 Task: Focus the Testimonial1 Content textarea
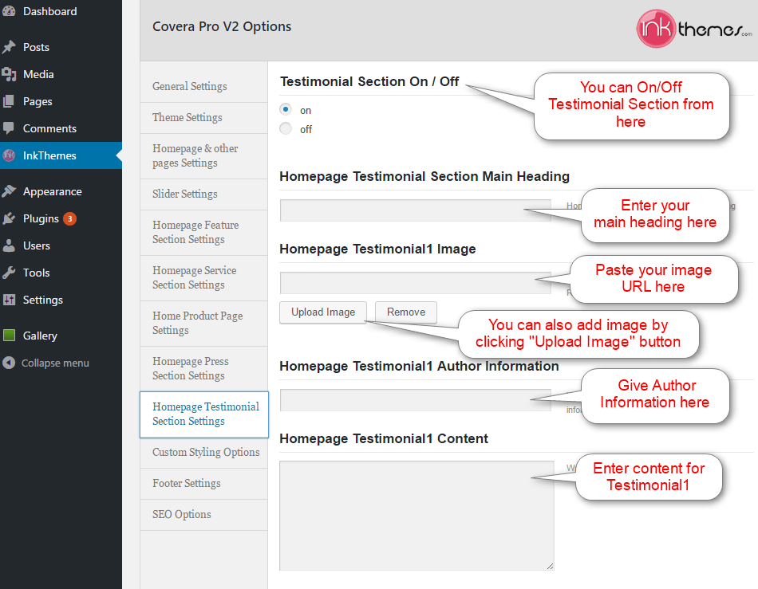pos(417,515)
